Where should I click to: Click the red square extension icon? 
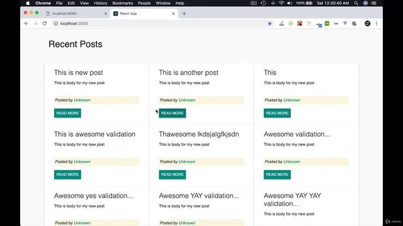(300, 24)
